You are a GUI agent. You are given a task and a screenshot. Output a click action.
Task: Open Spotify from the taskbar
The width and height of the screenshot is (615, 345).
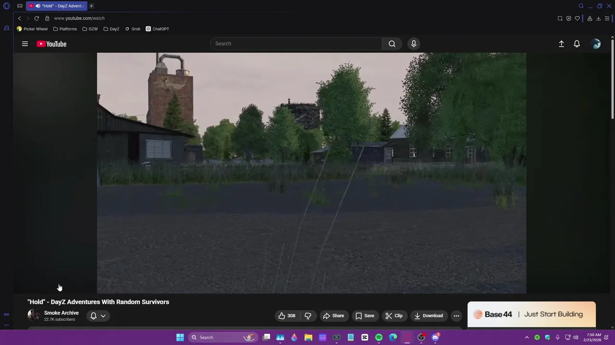[379, 337]
